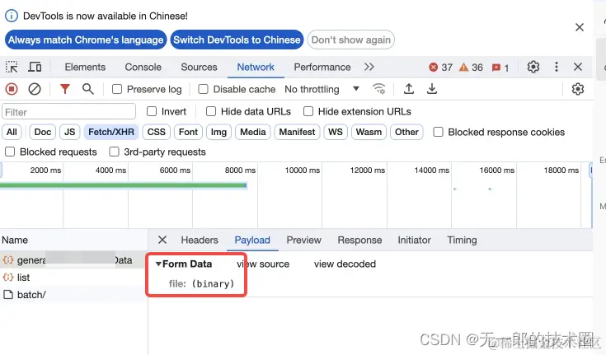Switch to the Elements tab

click(85, 68)
